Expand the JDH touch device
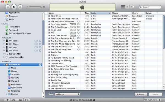Screen dimensions: 165x102 point(4,51)
